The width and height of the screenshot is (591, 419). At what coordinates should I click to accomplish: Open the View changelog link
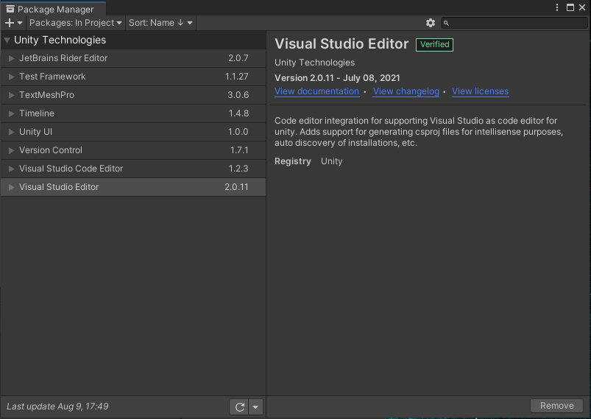pos(406,91)
